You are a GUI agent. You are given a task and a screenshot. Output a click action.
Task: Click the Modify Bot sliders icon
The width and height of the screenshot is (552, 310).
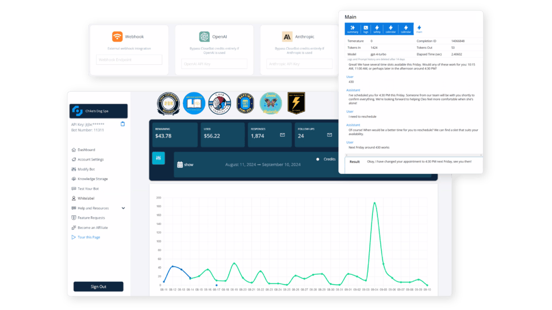tap(74, 169)
